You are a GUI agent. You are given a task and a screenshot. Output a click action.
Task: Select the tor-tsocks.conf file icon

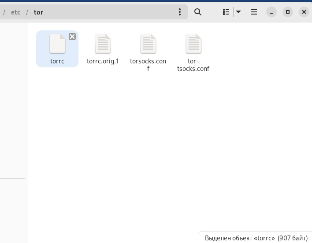193,44
